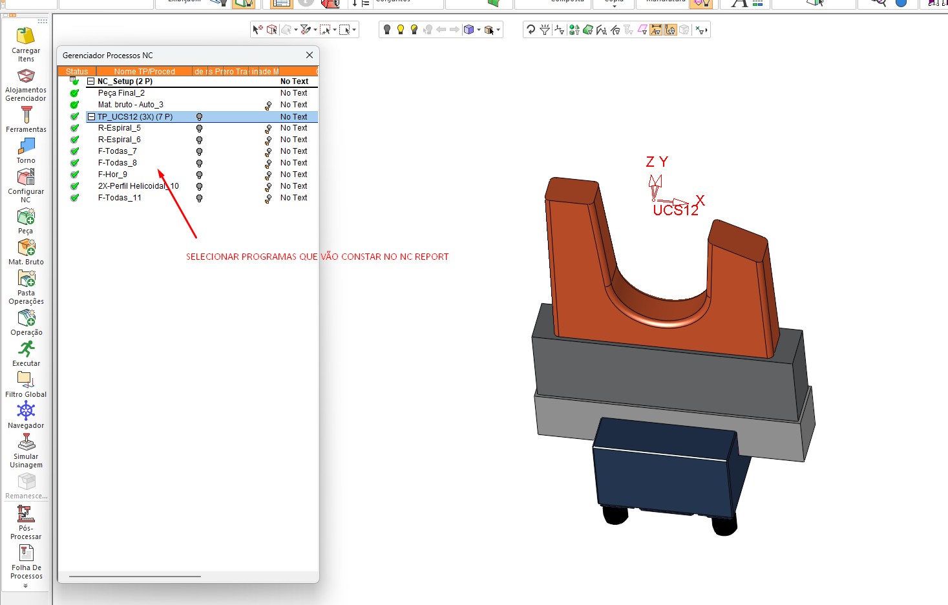Open the Navegador tool

[26, 416]
